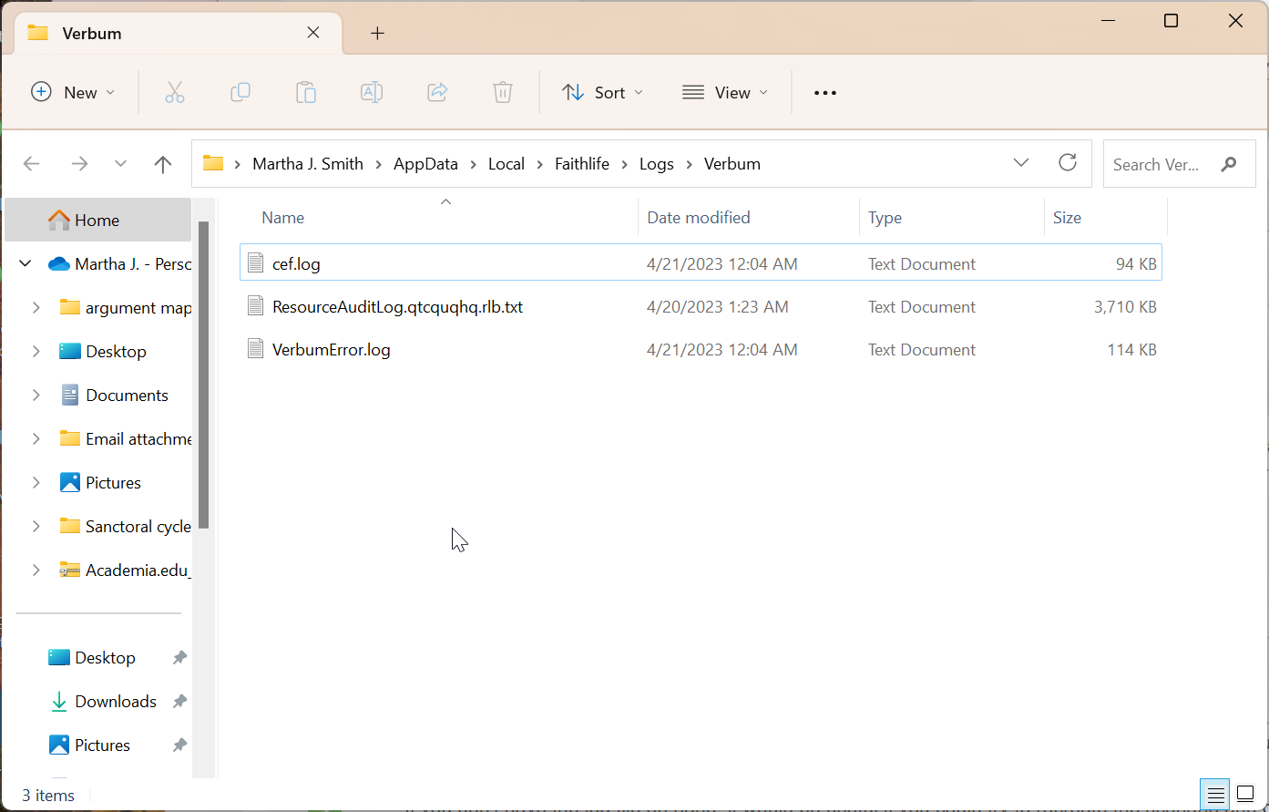Open the View dropdown menu
The height and width of the screenshot is (812, 1269).
[x=725, y=92]
